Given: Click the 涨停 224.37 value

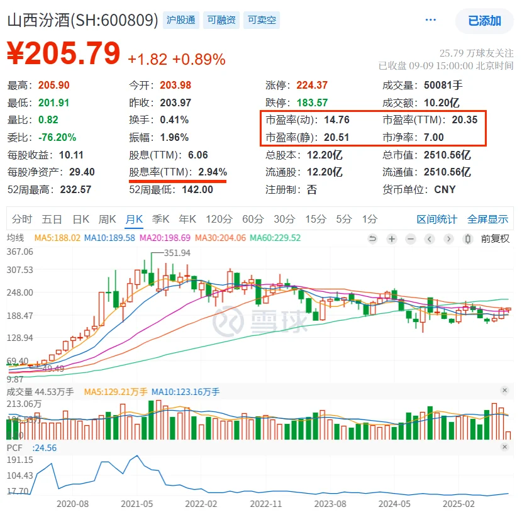Looking at the screenshot, I should (x=312, y=86).
